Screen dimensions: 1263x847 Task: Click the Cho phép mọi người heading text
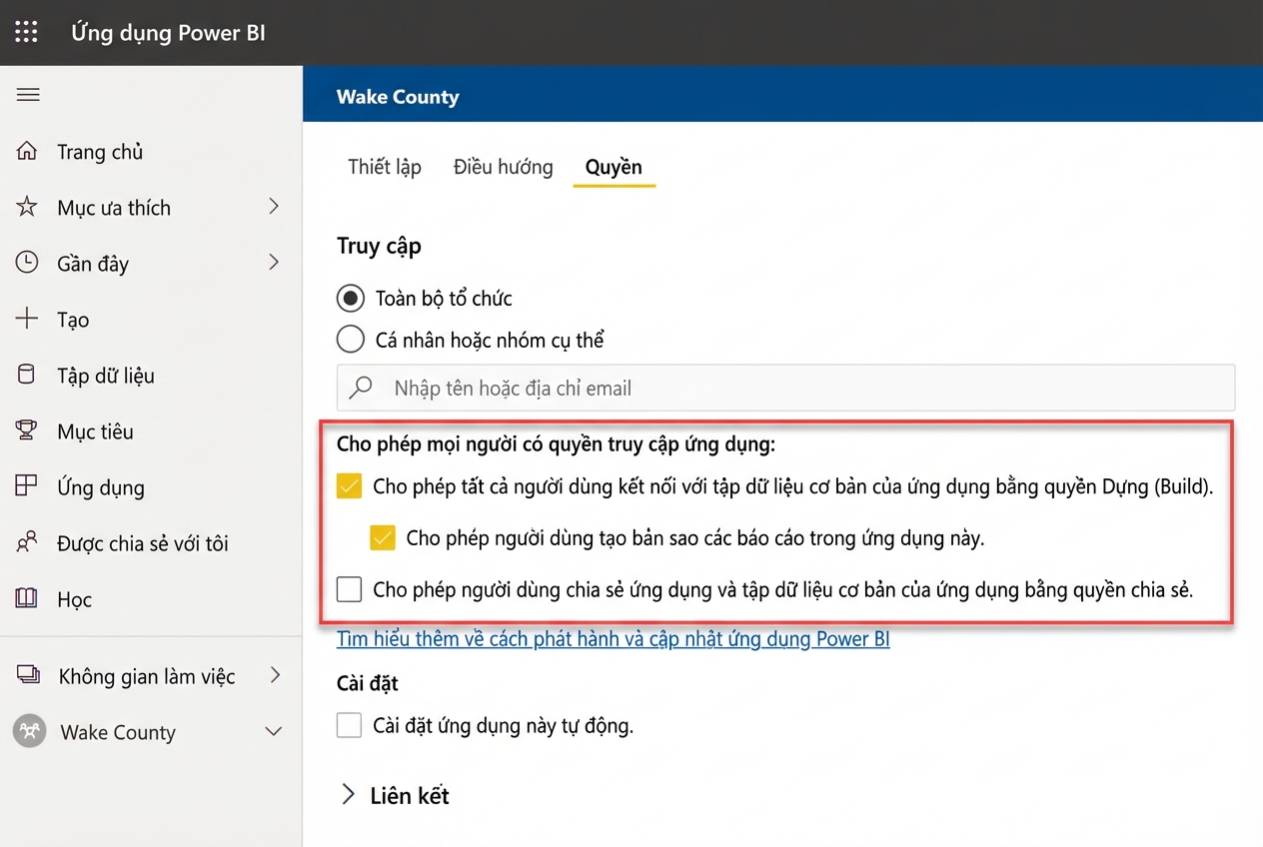coord(557,443)
